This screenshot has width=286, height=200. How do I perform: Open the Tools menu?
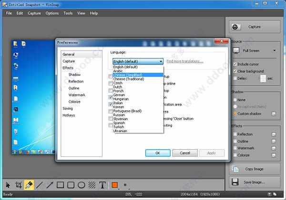[x=68, y=13]
